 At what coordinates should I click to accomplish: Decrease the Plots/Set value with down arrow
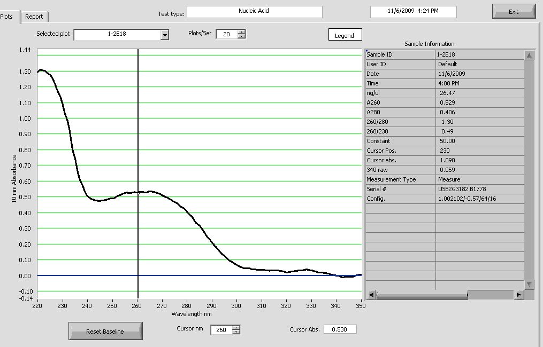[x=241, y=36]
